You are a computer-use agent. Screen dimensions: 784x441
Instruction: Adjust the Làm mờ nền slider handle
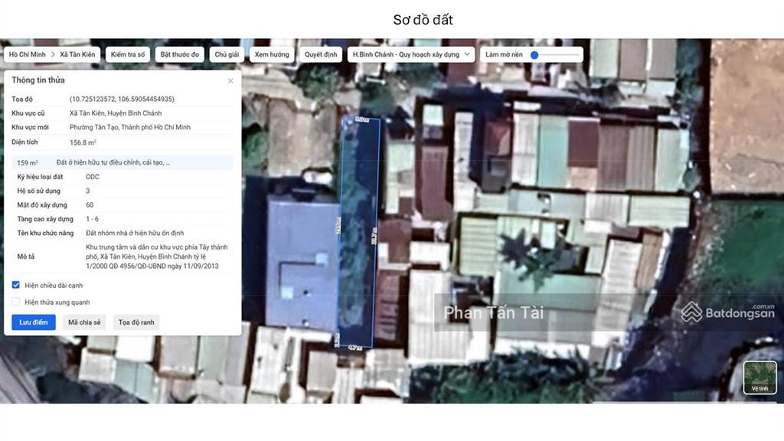tap(534, 55)
